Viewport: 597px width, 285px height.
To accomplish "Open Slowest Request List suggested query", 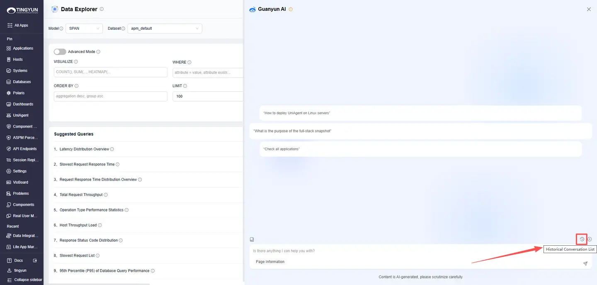I will [x=77, y=256].
